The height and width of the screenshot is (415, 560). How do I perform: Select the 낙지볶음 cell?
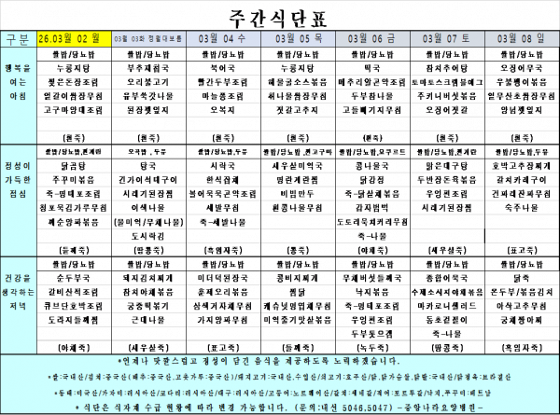point(372,292)
